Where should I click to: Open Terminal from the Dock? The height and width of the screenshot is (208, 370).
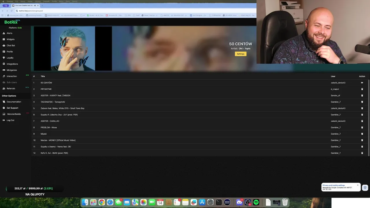pyautogui.click(x=219, y=203)
